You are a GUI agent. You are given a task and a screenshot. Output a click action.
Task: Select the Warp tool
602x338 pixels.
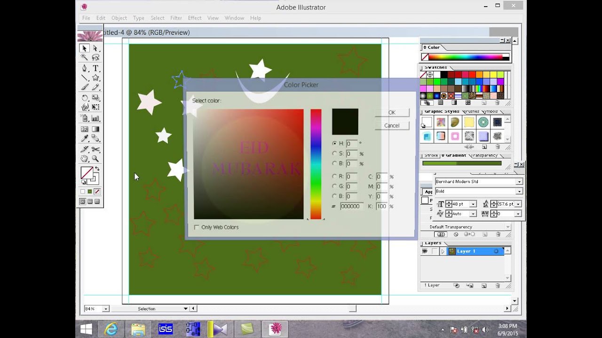click(x=84, y=107)
